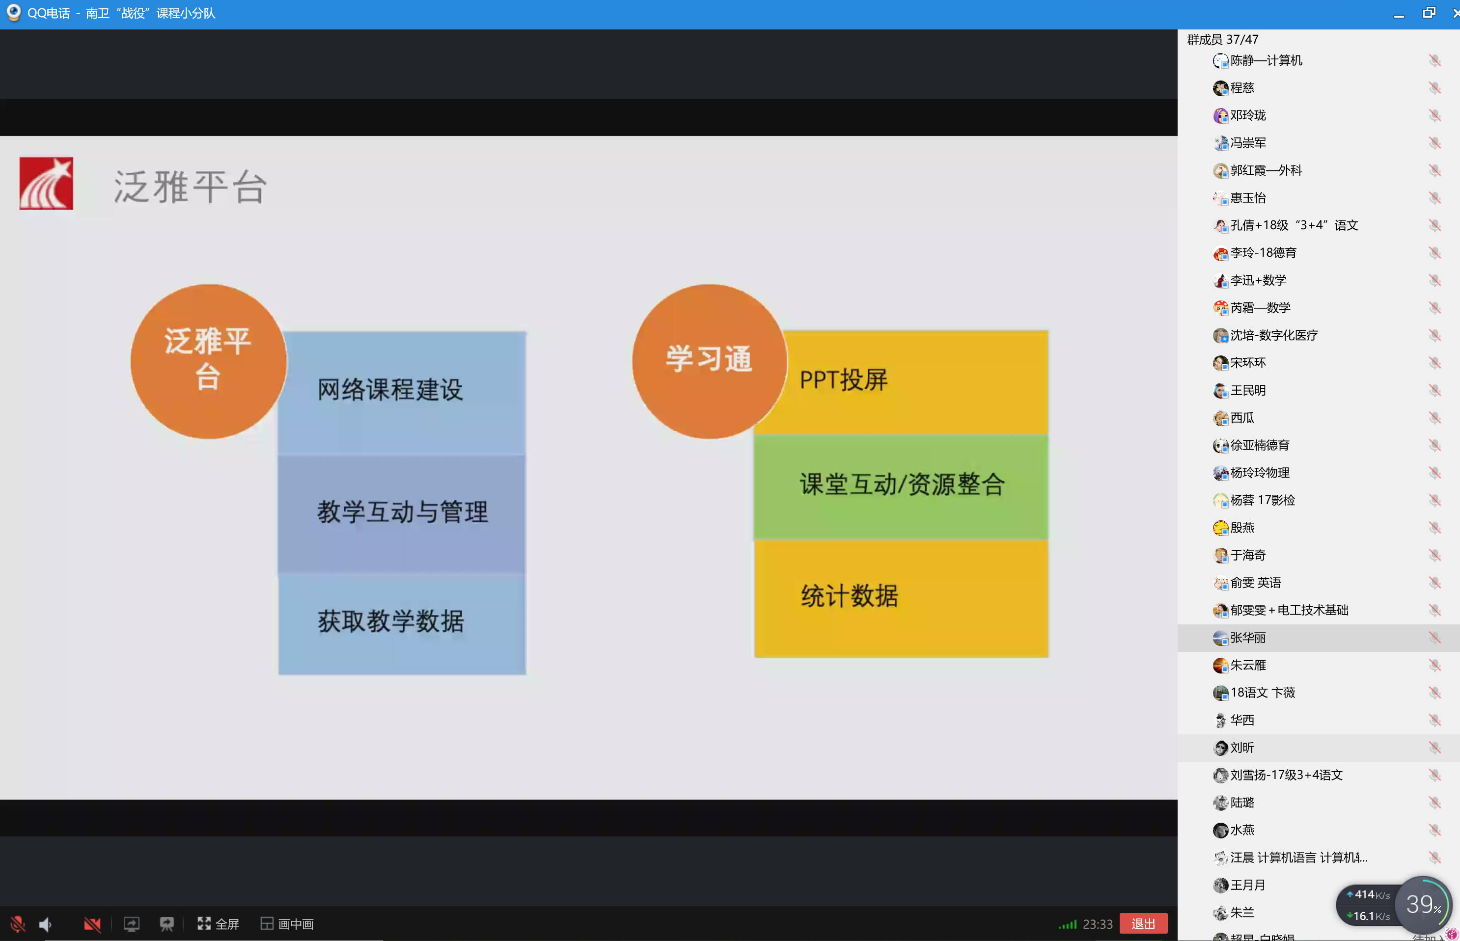Image resolution: width=1460 pixels, height=941 pixels.
Task: Check the signal strength indicator
Action: (1068, 924)
